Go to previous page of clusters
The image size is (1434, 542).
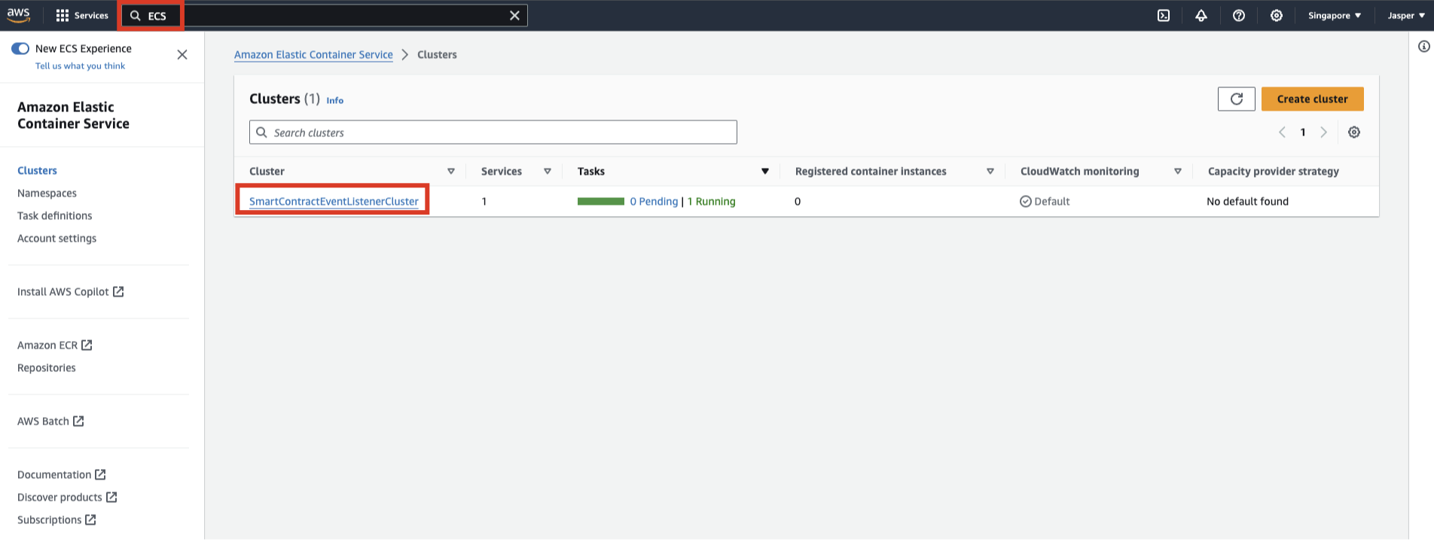1282,132
